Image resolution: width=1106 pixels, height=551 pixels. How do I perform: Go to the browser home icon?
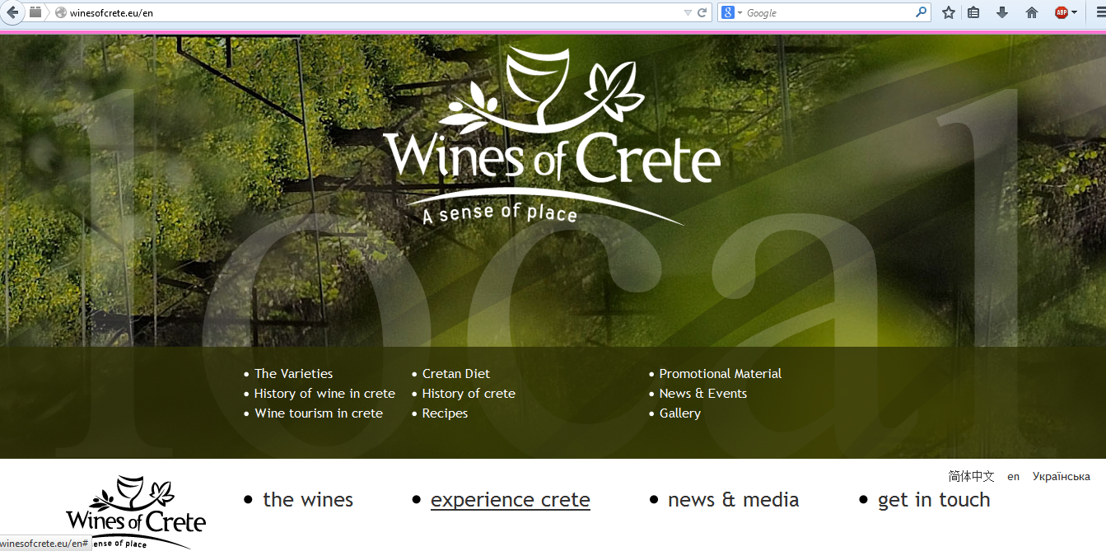1032,12
